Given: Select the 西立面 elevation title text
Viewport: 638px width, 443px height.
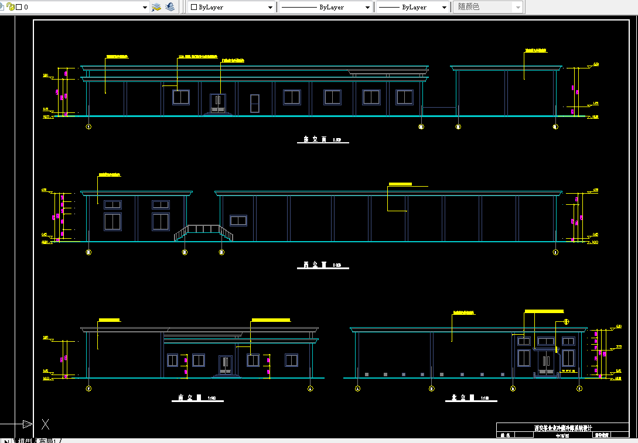Looking at the screenshot, I should point(315,265).
